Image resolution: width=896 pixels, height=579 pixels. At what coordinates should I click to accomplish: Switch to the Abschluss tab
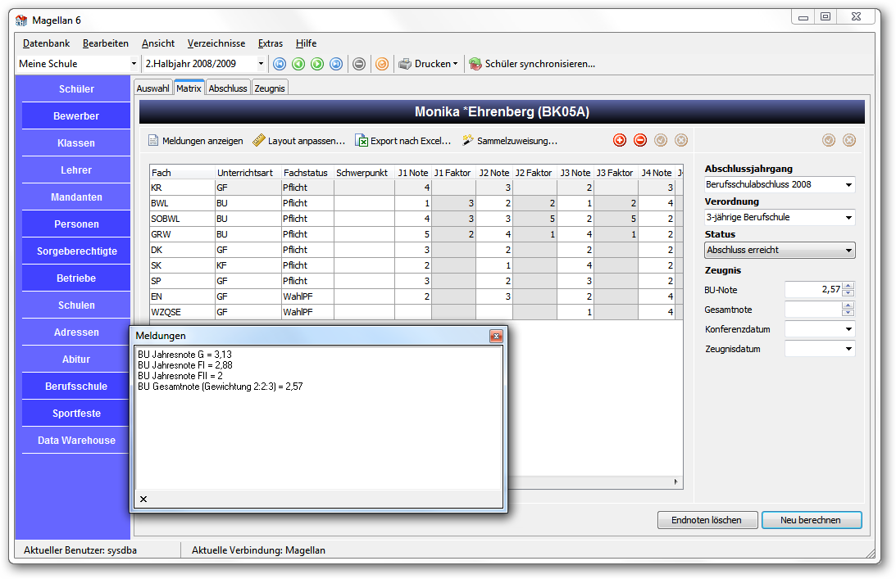[227, 88]
